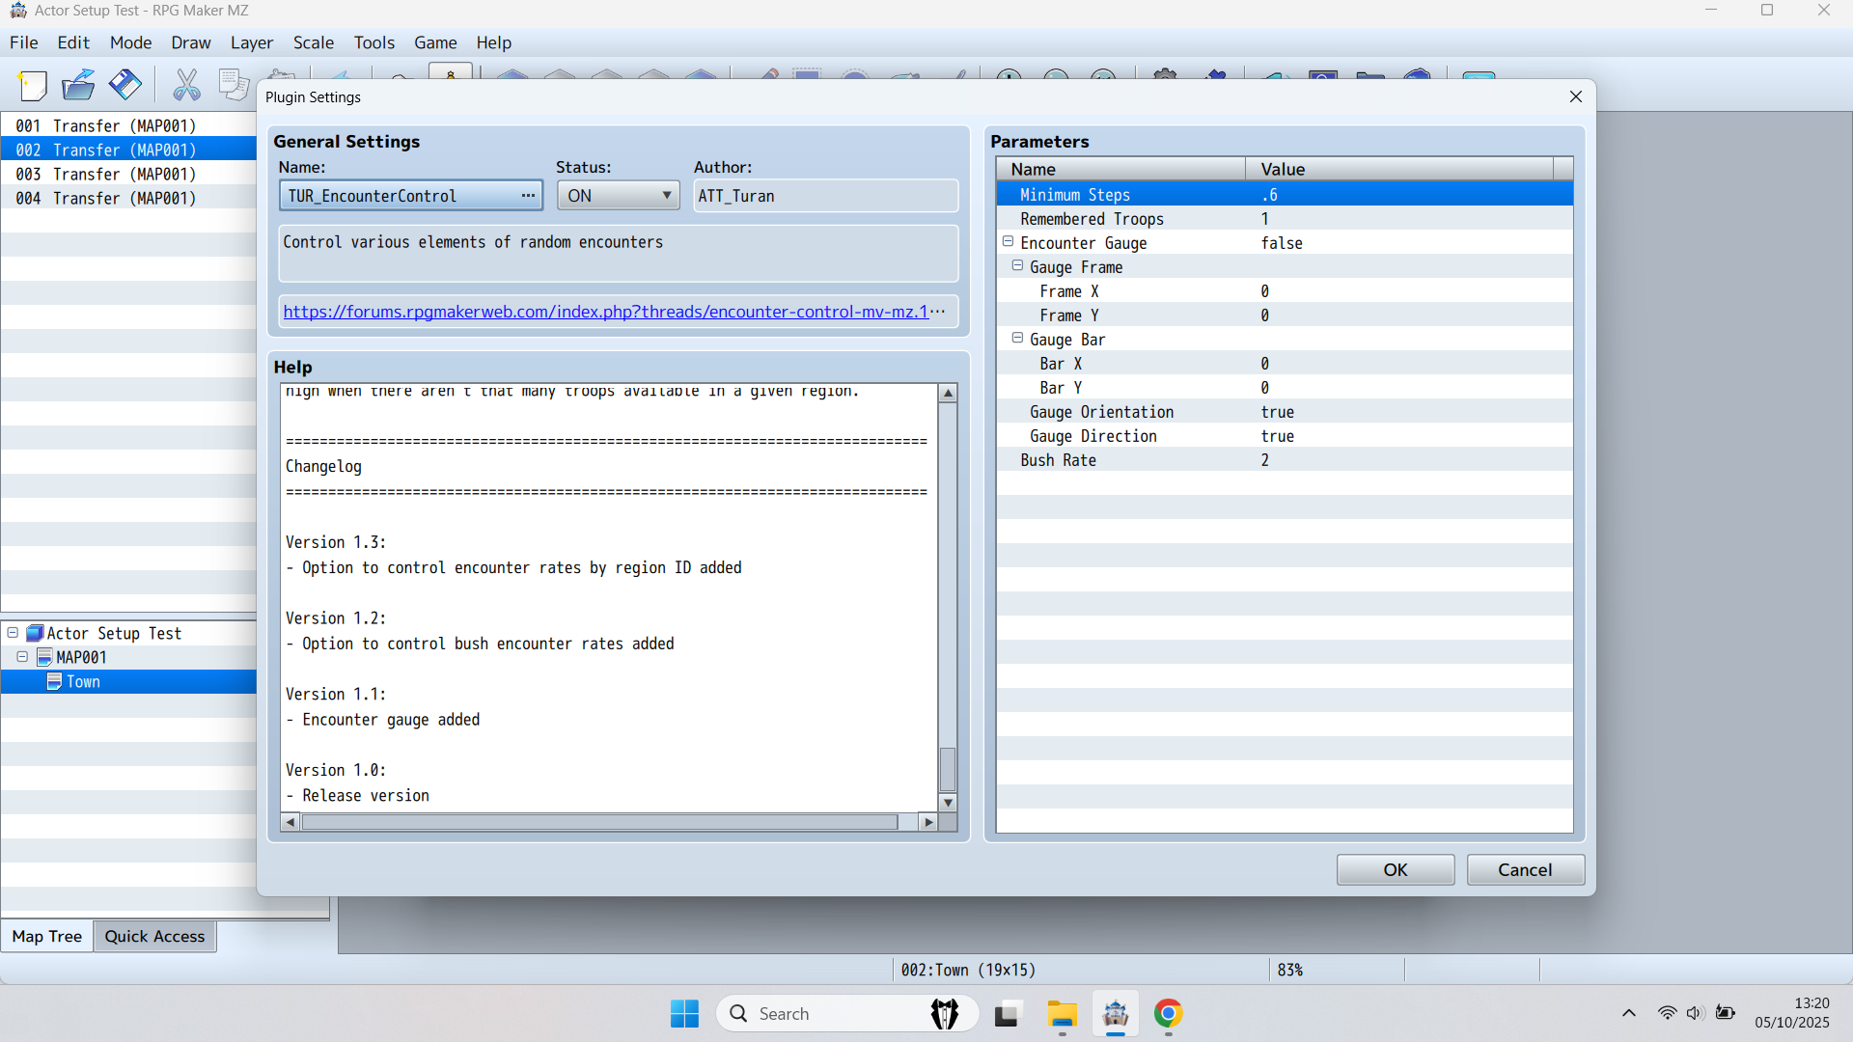This screenshot has height=1042, width=1853.
Task: Click the MAP001 map icon in tree
Action: (x=44, y=657)
